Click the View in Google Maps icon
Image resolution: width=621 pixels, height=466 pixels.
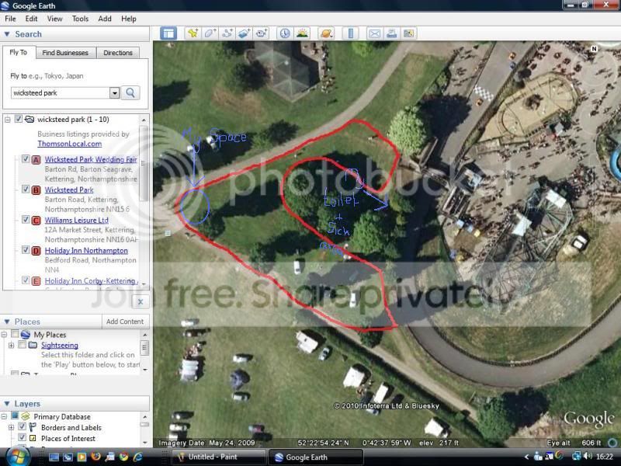click(409, 33)
